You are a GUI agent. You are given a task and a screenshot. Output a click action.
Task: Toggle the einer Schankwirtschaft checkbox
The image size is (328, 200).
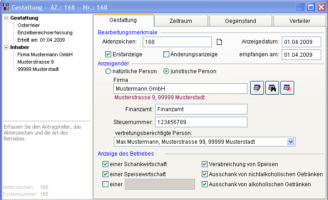click(x=106, y=164)
